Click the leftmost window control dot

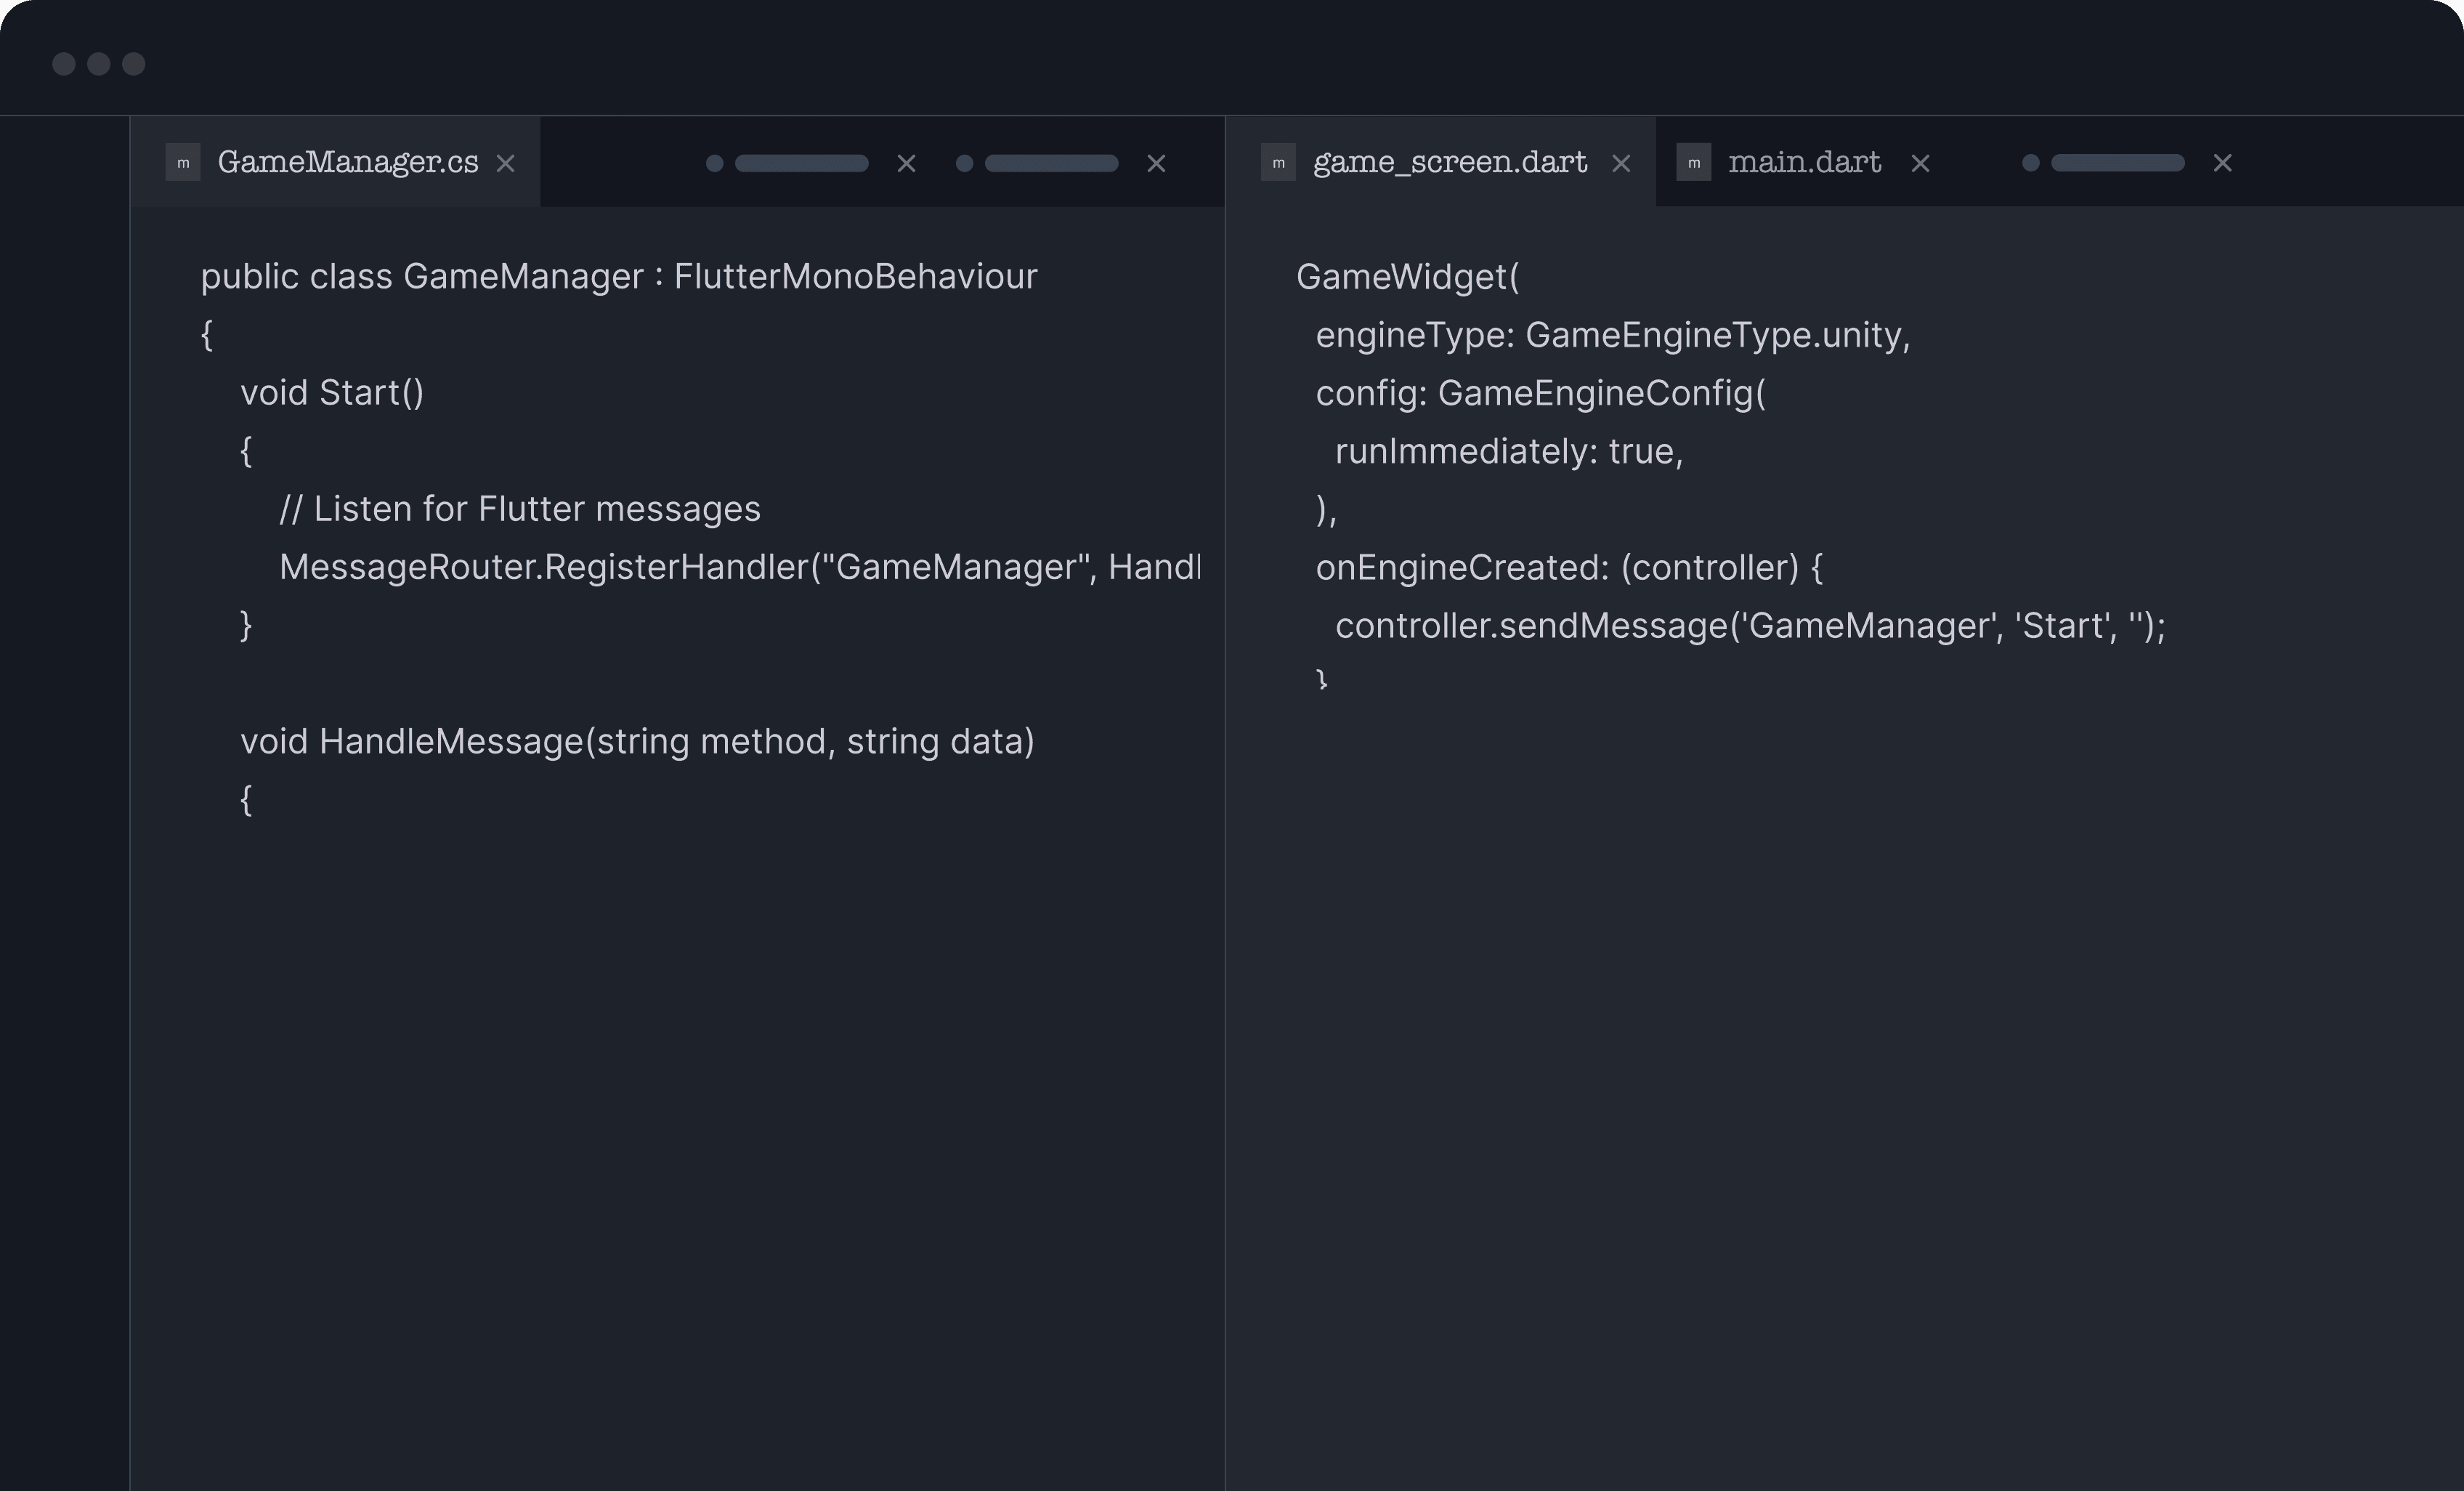point(64,64)
